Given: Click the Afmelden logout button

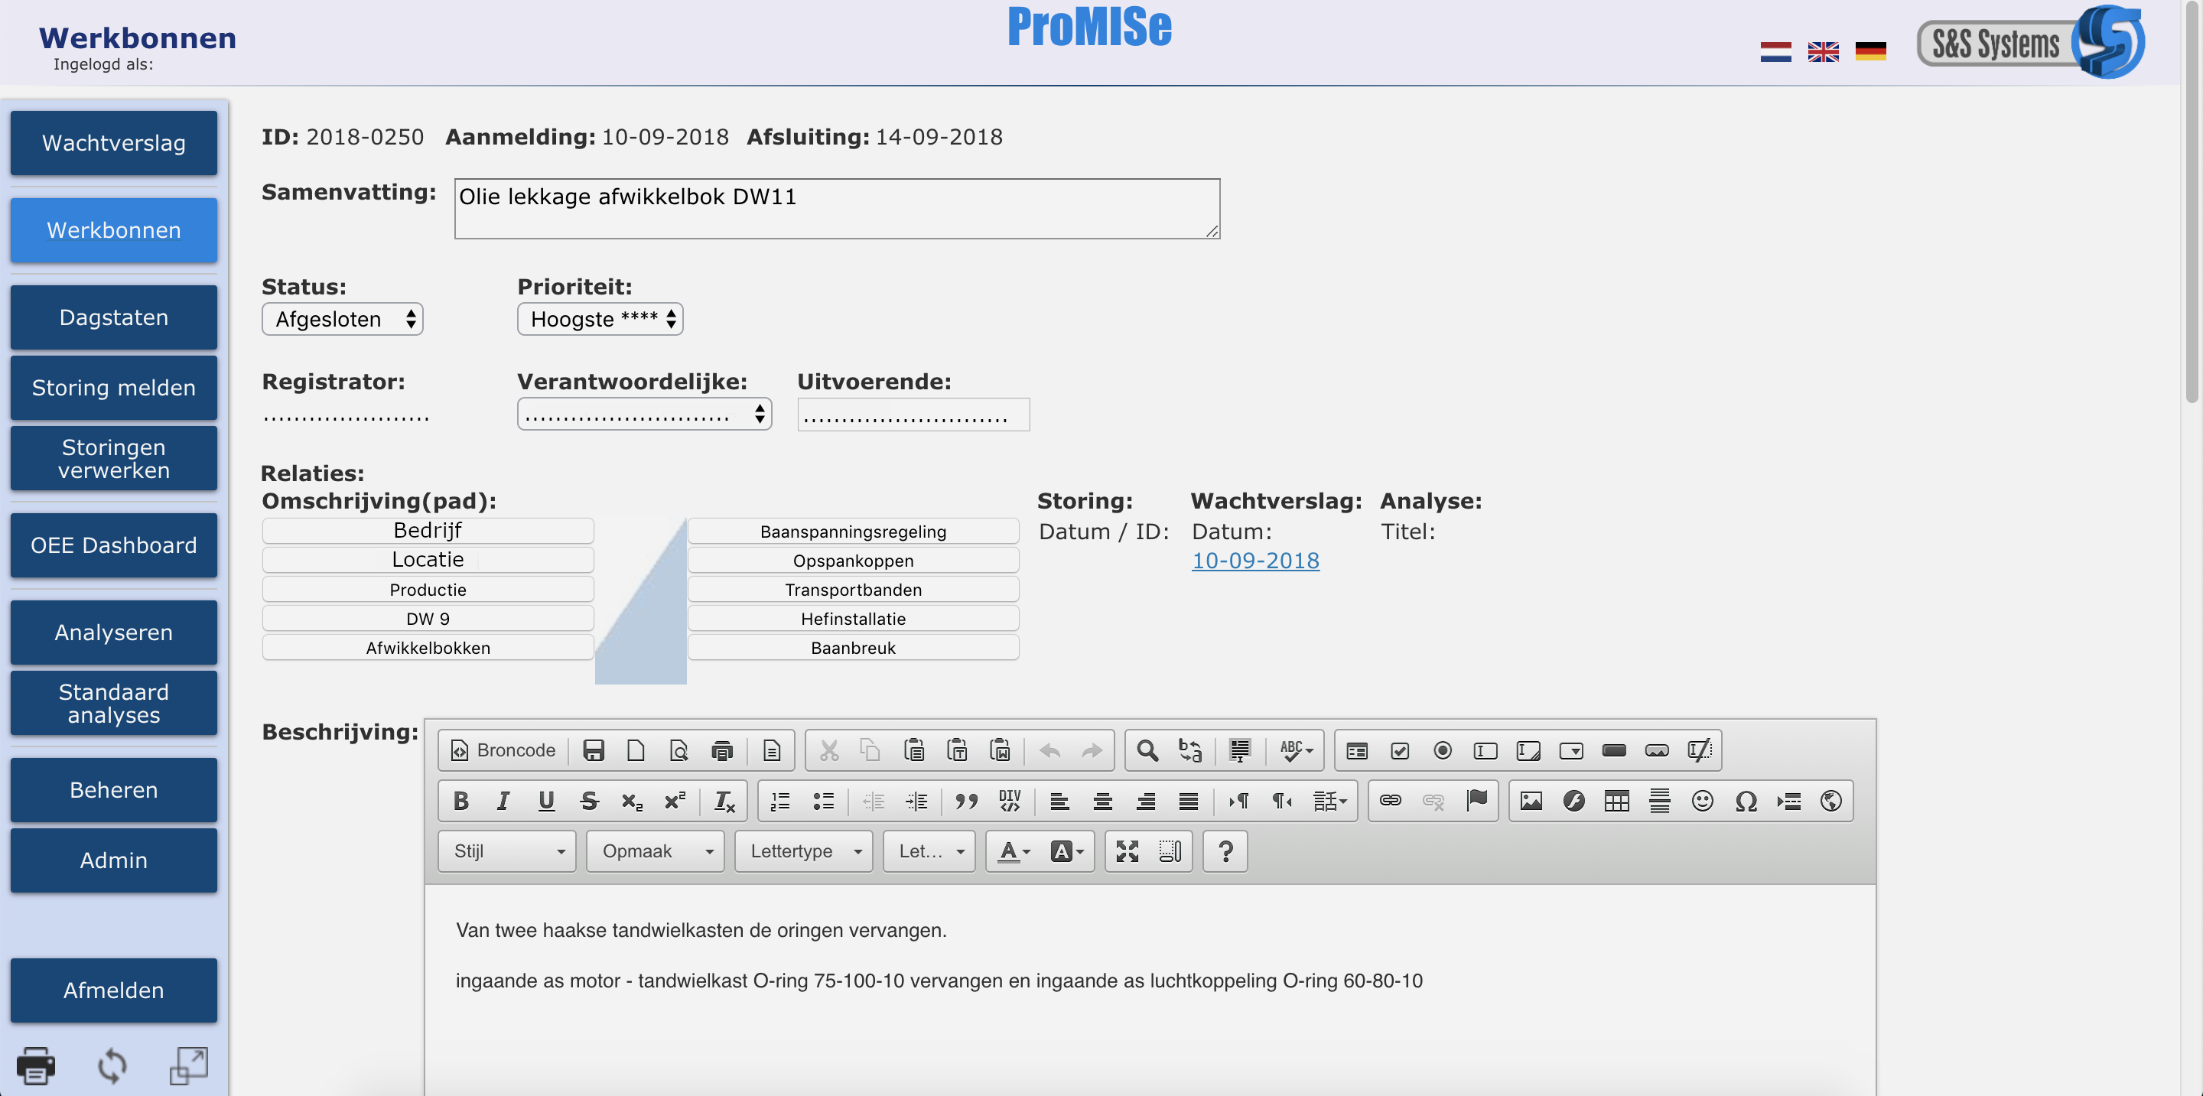Looking at the screenshot, I should 114,990.
